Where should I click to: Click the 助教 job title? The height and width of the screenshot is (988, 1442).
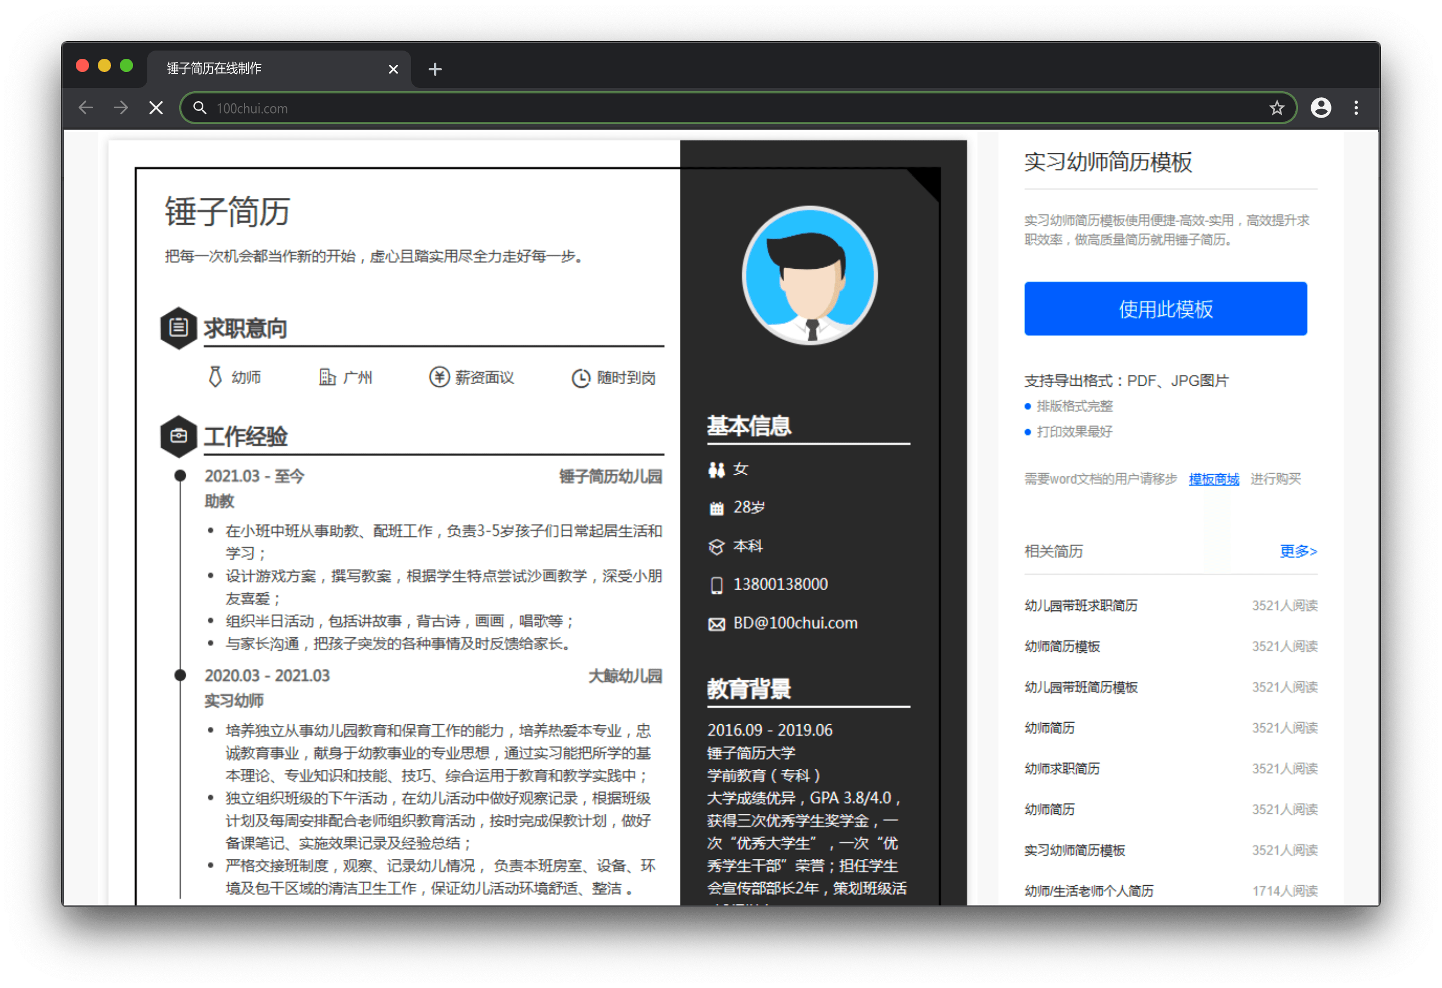tap(219, 501)
